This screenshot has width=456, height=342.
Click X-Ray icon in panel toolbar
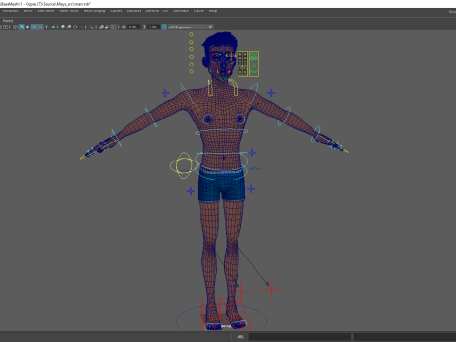coord(101,27)
